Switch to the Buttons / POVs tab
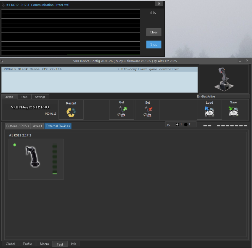The height and width of the screenshot is (248, 252). 18,126
